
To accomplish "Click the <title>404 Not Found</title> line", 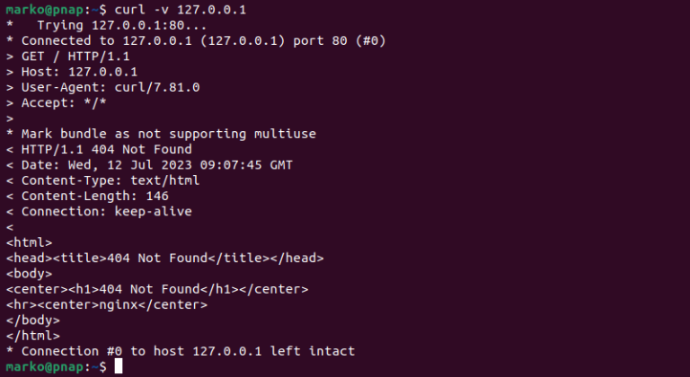I will point(165,258).
